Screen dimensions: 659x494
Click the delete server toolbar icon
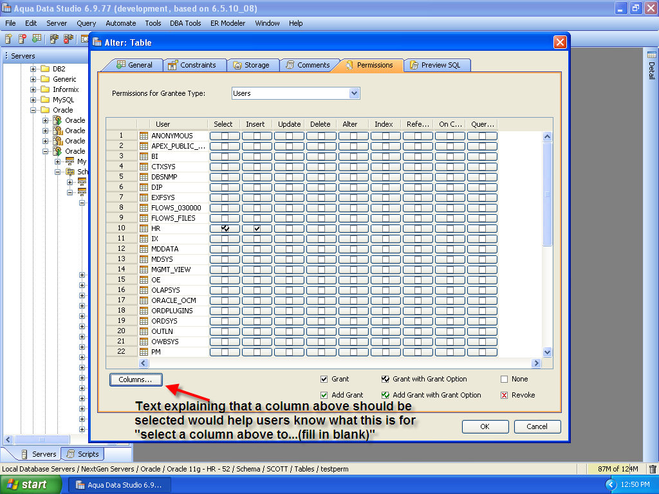point(23,39)
